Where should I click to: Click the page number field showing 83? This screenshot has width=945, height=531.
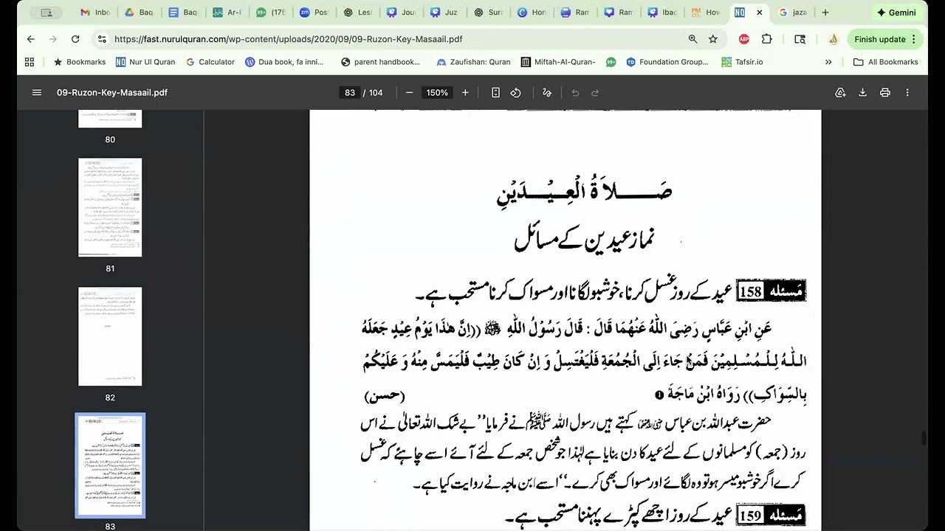coord(349,92)
